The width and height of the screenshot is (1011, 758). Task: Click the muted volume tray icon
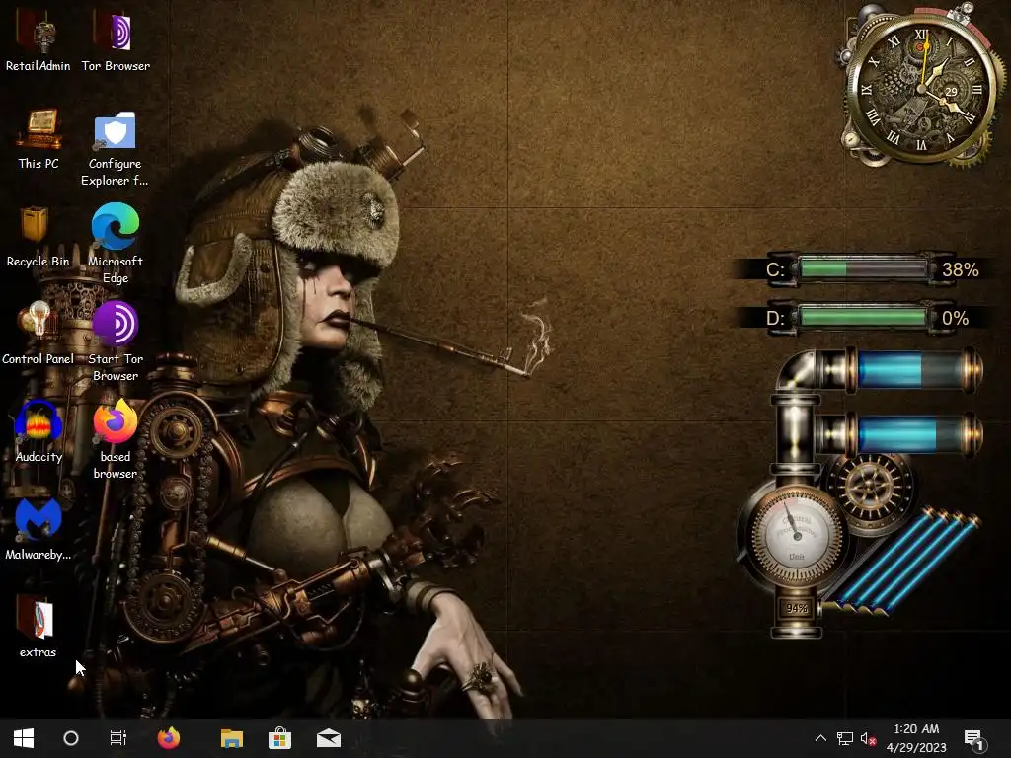coord(868,738)
